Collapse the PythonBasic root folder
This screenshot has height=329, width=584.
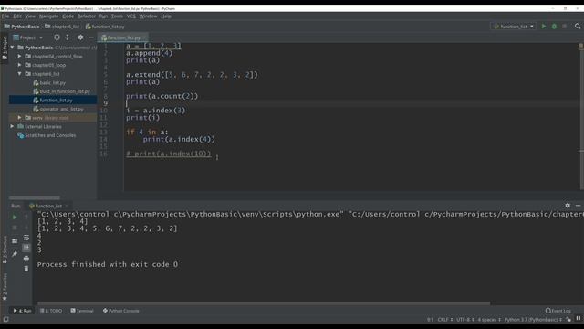coord(12,48)
